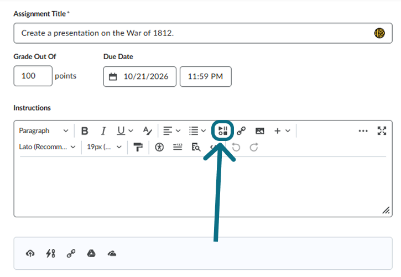401x277 pixels.
Task: Open the text alignment dropdown
Action: point(172,131)
